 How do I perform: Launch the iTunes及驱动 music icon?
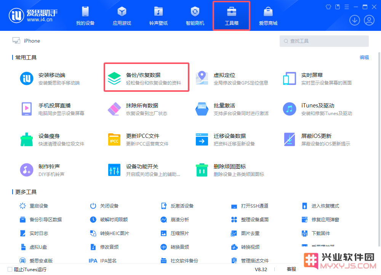tap(290, 109)
